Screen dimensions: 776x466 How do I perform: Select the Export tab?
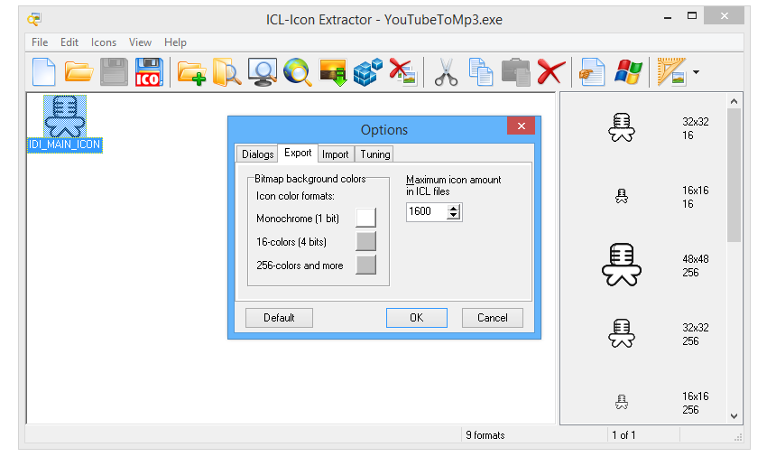pos(298,153)
